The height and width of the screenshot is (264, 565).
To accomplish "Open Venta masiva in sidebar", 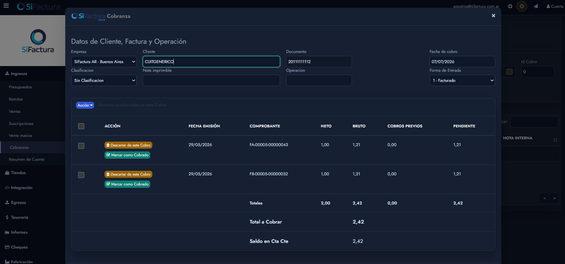I will click(20, 135).
